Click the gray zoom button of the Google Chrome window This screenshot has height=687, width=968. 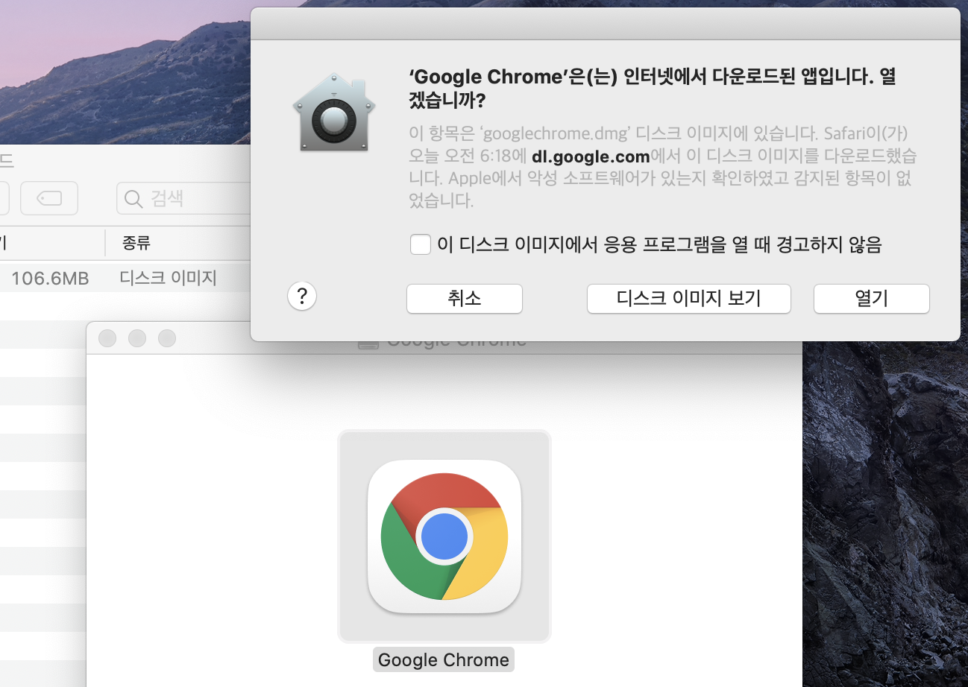167,338
